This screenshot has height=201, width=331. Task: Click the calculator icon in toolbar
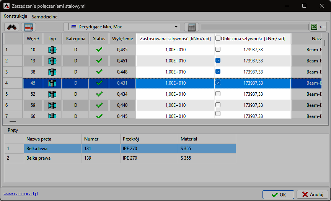(x=191, y=27)
